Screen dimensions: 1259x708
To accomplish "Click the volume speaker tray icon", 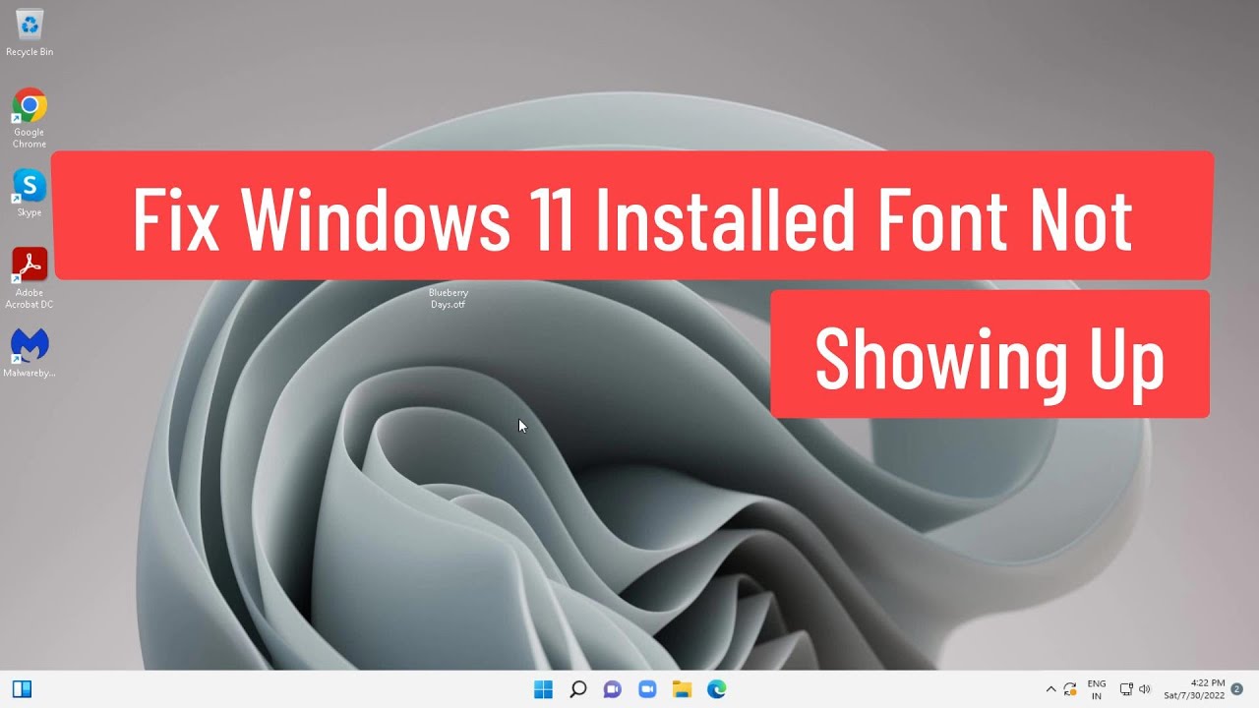I will click(1145, 689).
